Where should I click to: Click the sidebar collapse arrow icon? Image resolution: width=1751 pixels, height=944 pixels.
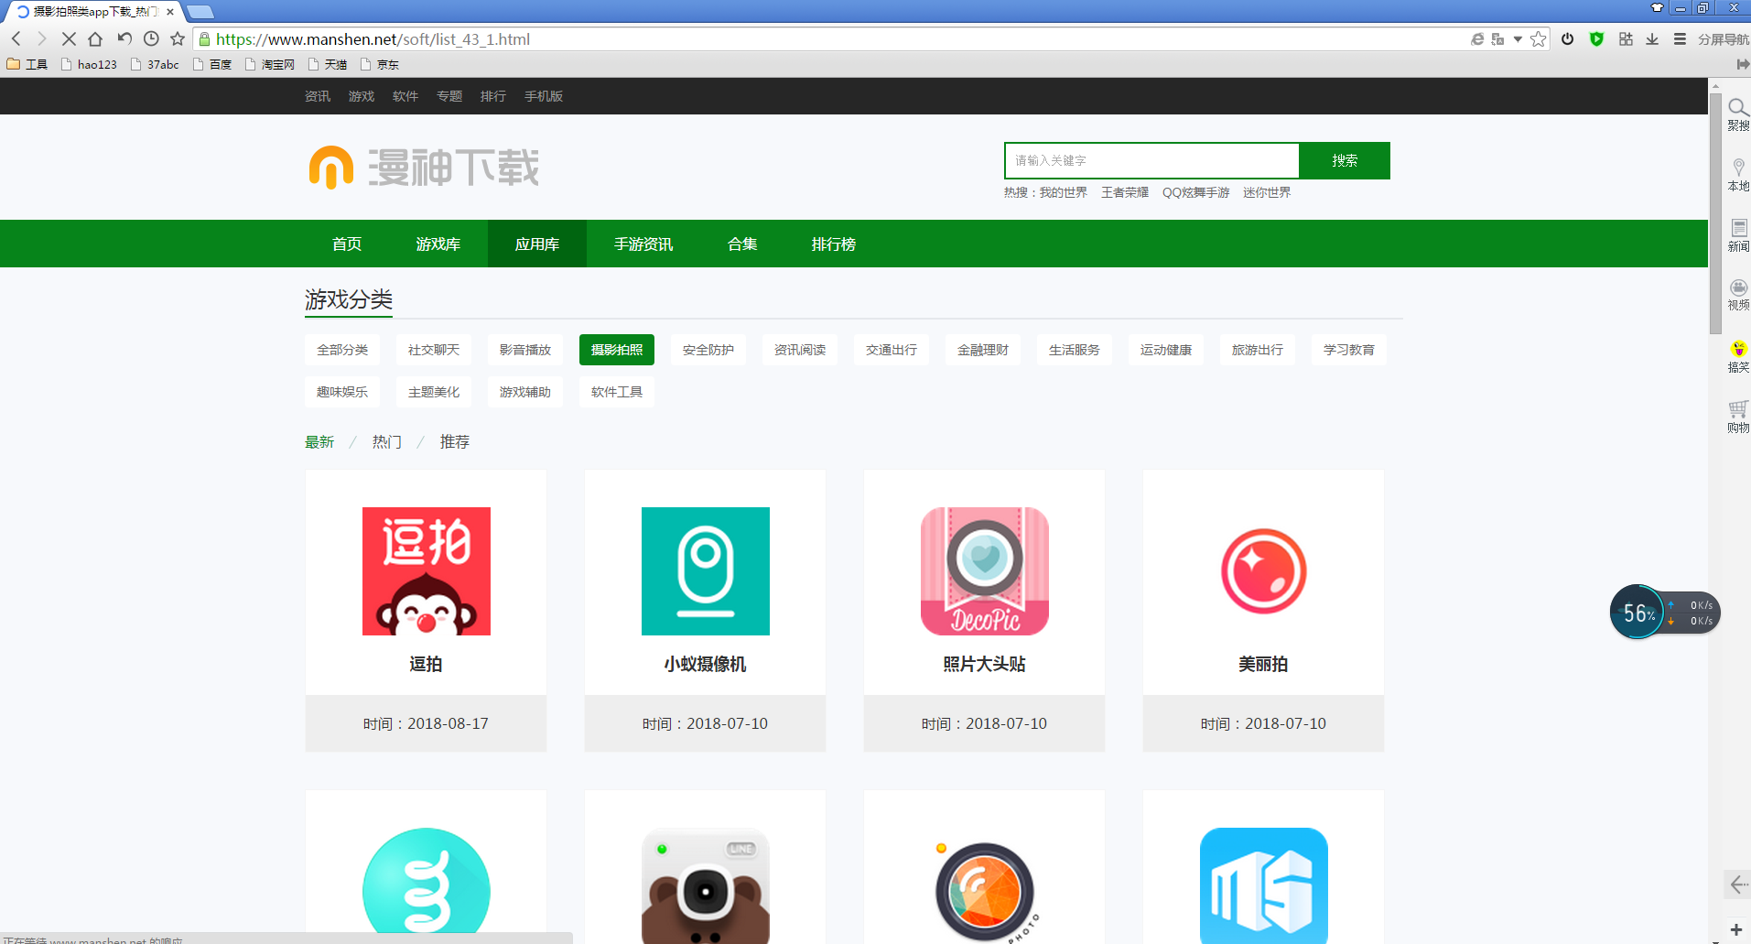pos(1738,884)
